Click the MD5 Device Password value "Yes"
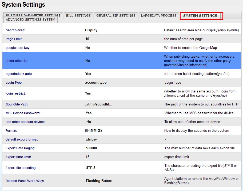Image resolution: width=243 pixels, height=191 pixels. pos(89,113)
